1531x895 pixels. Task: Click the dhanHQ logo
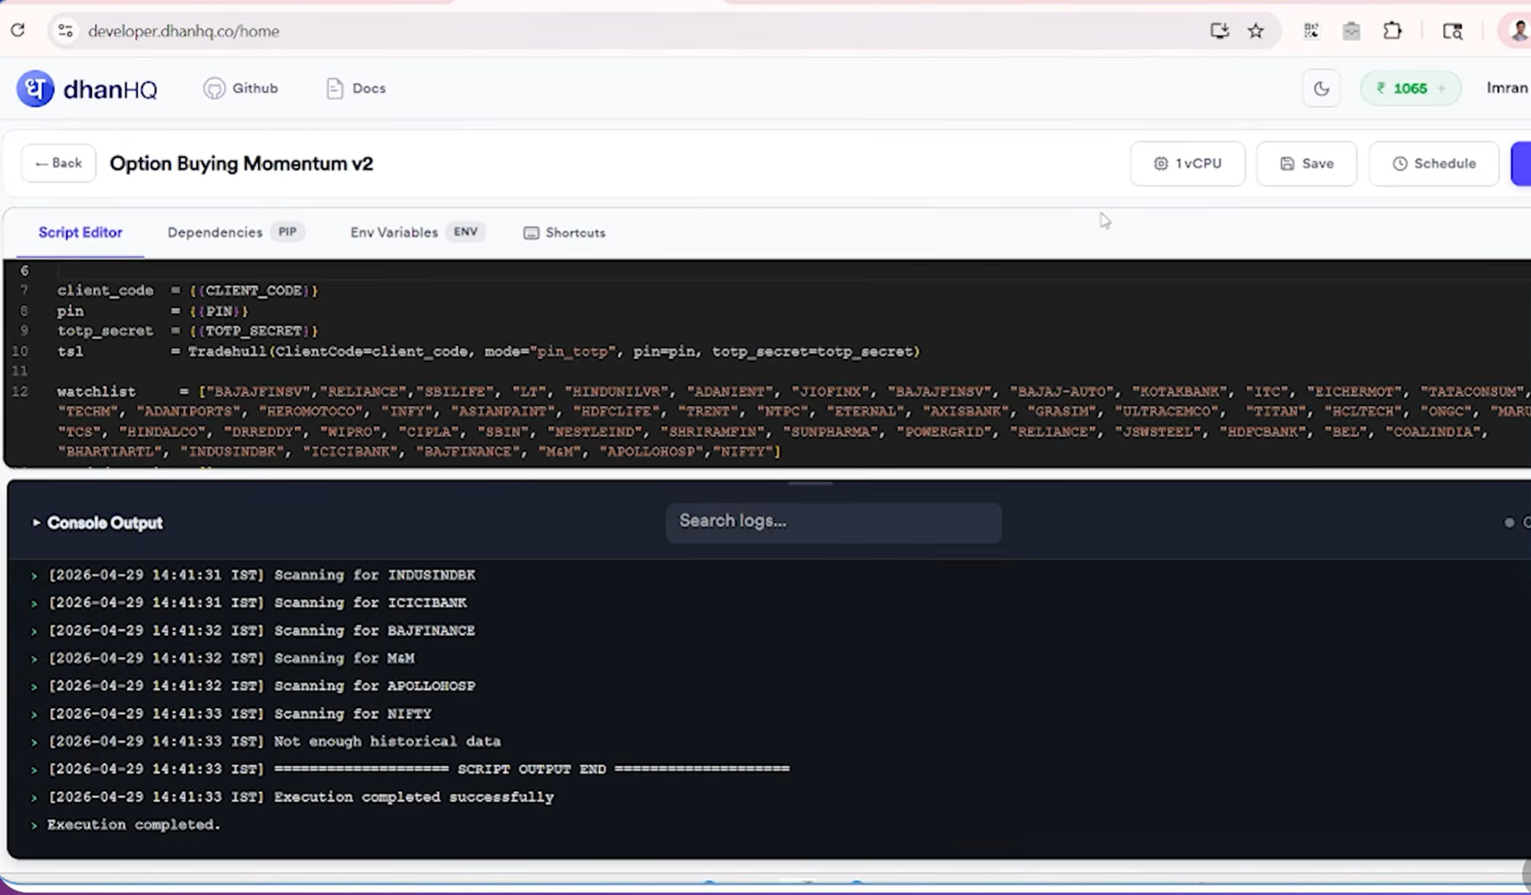click(x=87, y=89)
